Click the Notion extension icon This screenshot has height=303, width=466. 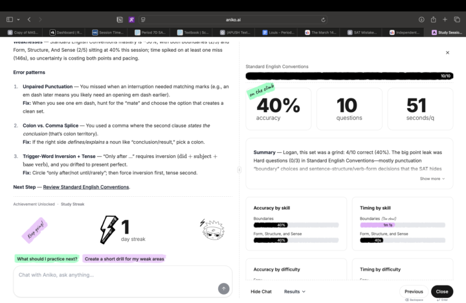120,20
